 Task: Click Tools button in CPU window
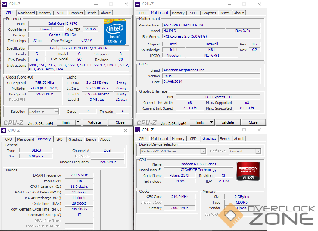pos(66,122)
